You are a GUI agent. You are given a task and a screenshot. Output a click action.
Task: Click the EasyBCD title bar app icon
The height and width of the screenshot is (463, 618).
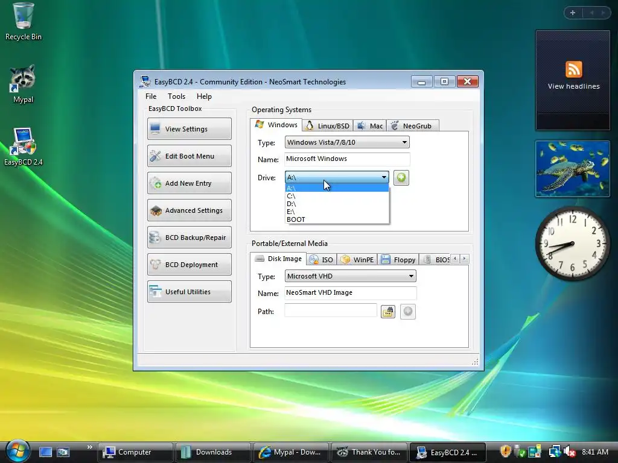click(145, 81)
